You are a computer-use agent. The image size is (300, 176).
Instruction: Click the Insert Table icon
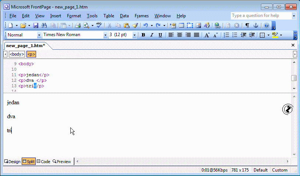(181, 25)
